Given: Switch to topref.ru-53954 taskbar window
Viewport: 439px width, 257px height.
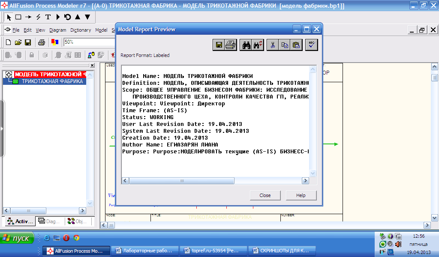Looking at the screenshot, I should [x=213, y=251].
